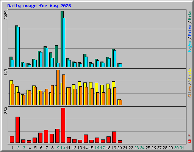Click the day 2 cyan hits bar
Image resolution: width=194 pixels, height=152 pixels.
pyautogui.click(x=18, y=47)
